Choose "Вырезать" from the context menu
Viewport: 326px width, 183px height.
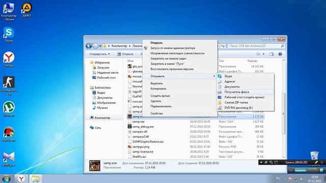pos(180,83)
